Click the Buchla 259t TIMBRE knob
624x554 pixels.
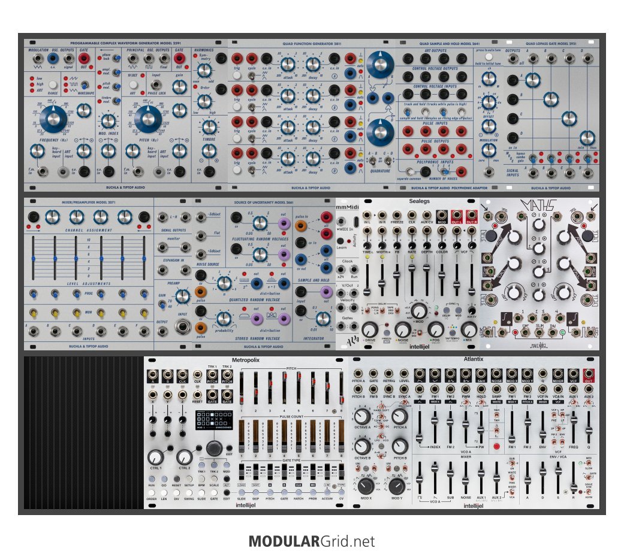(209, 127)
